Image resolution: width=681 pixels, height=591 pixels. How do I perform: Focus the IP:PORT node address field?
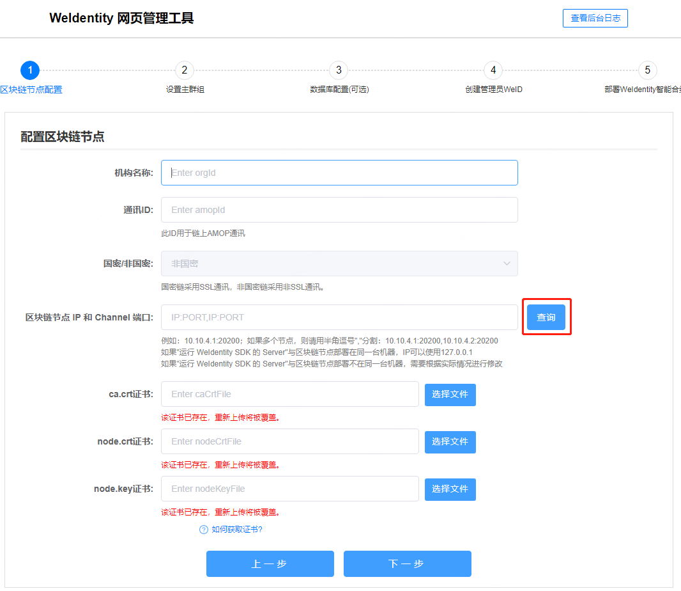pyautogui.click(x=339, y=317)
